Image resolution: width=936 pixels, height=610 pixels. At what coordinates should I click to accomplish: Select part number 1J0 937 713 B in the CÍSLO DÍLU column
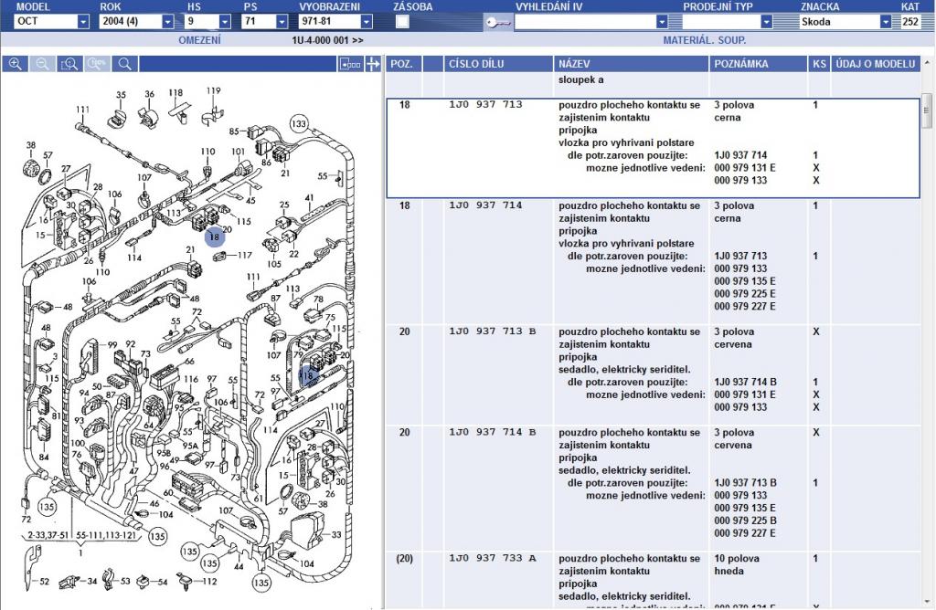pos(493,331)
